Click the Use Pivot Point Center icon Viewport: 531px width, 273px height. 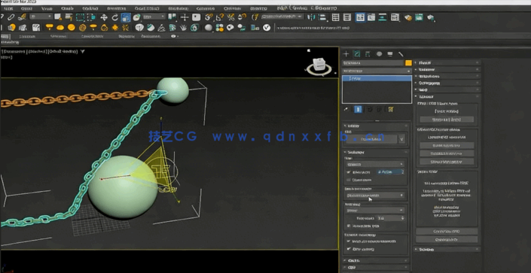[172, 17]
